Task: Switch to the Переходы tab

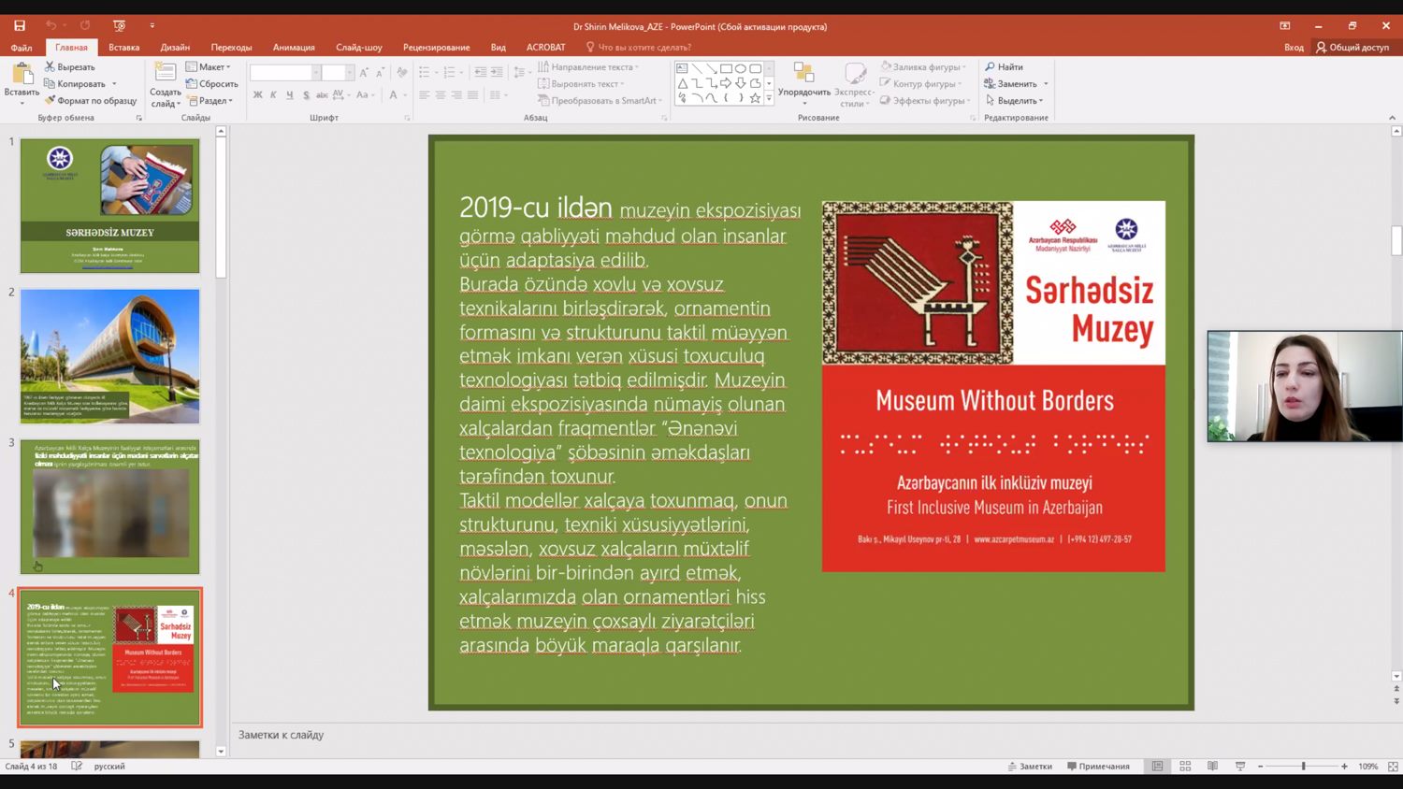Action: pos(231,48)
